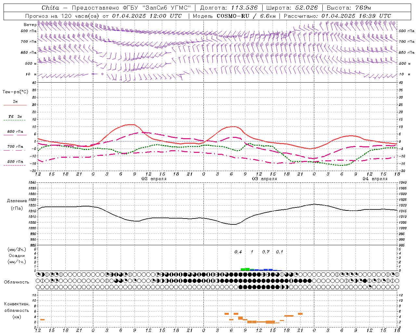This screenshot has width=416, height=333.
Task: Click the "Давление" pressure panel label
Action: point(17,201)
